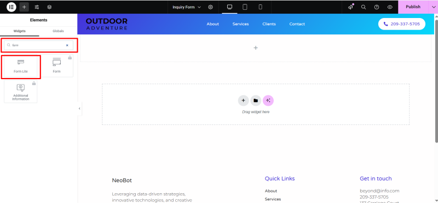Open the Inquiry Form document dropdown
Screen dimensions: 438x203
187,7
